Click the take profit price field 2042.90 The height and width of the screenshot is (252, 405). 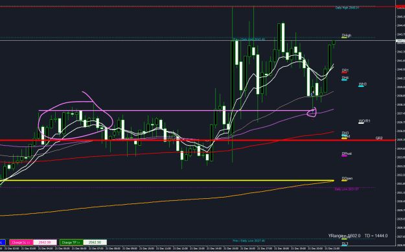click(95, 242)
